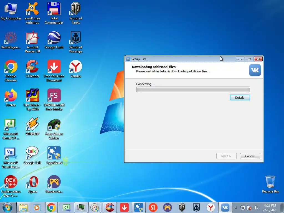Open Yandex browser Y taskbar icon
284x213 pixels.
211,207
